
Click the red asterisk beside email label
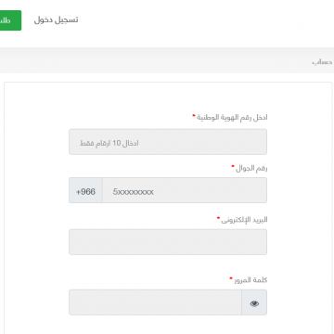click(x=218, y=218)
